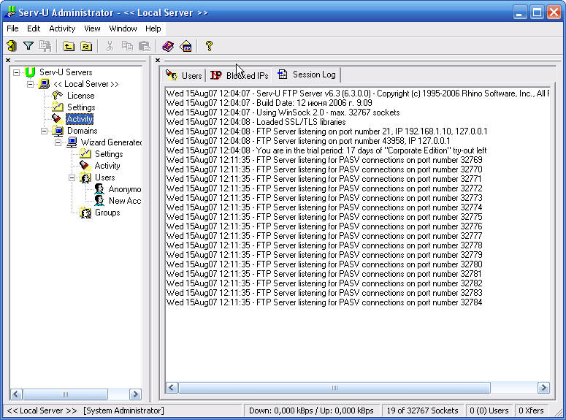
Task: Click the Anonymous user icon
Action: point(99,189)
